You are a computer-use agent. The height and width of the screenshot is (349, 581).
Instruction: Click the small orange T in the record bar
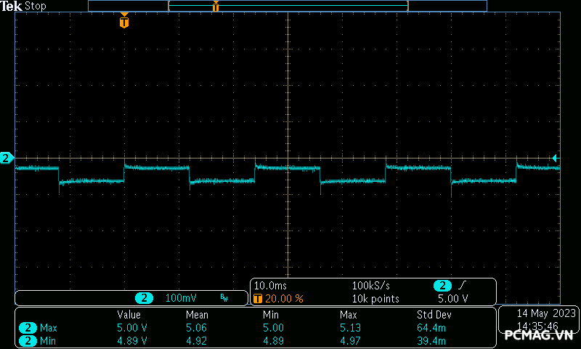[215, 7]
